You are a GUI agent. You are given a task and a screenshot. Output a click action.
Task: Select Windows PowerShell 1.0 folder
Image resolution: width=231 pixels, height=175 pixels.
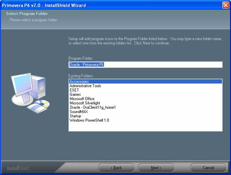click(x=145, y=120)
